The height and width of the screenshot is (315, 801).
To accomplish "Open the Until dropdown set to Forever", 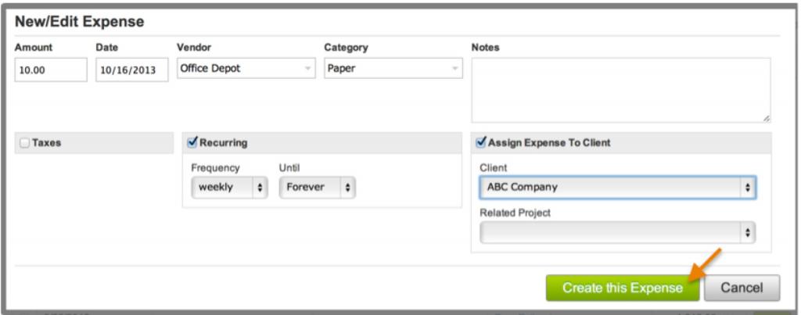I will (317, 188).
